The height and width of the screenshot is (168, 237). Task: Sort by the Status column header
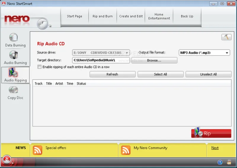pos(81,84)
